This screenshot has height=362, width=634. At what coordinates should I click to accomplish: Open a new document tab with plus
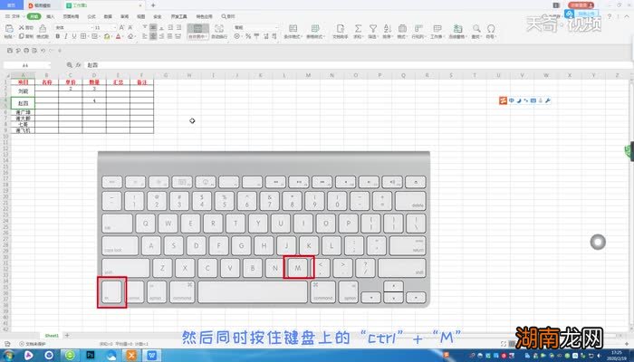point(153,5)
